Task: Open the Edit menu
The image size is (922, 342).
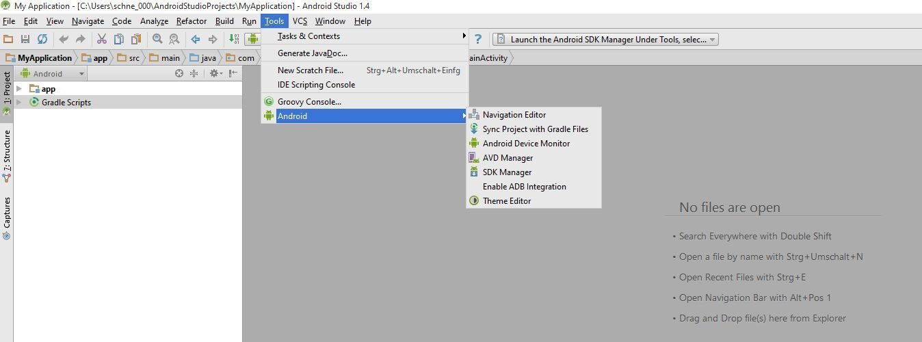Action: pos(31,21)
